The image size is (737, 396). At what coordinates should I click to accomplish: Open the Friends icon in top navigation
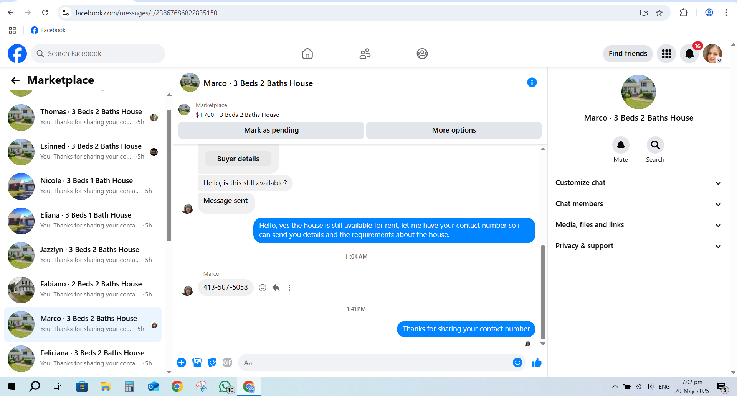pyautogui.click(x=365, y=54)
